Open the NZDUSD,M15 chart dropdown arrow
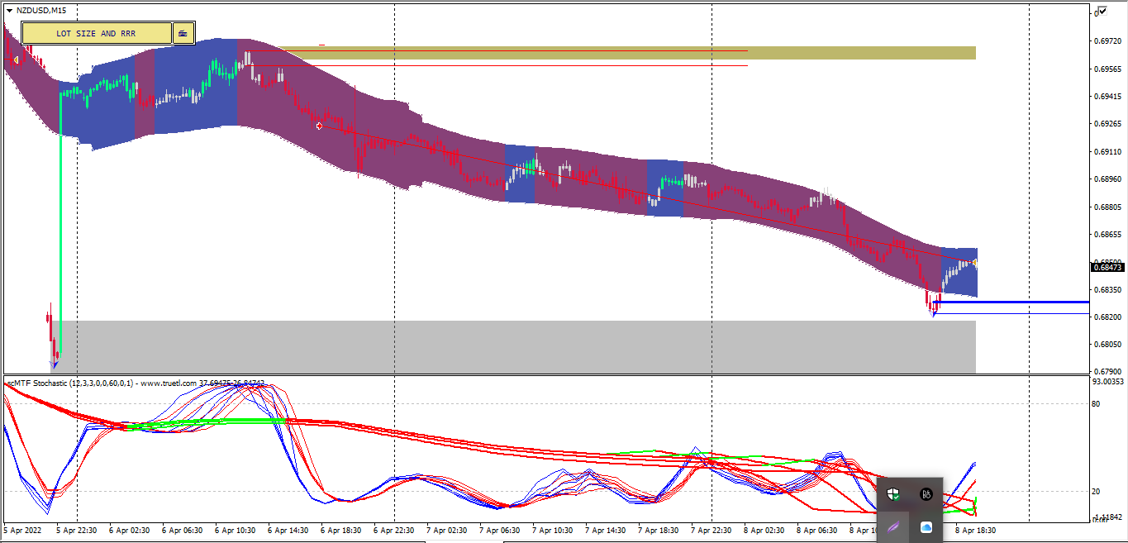 point(9,10)
